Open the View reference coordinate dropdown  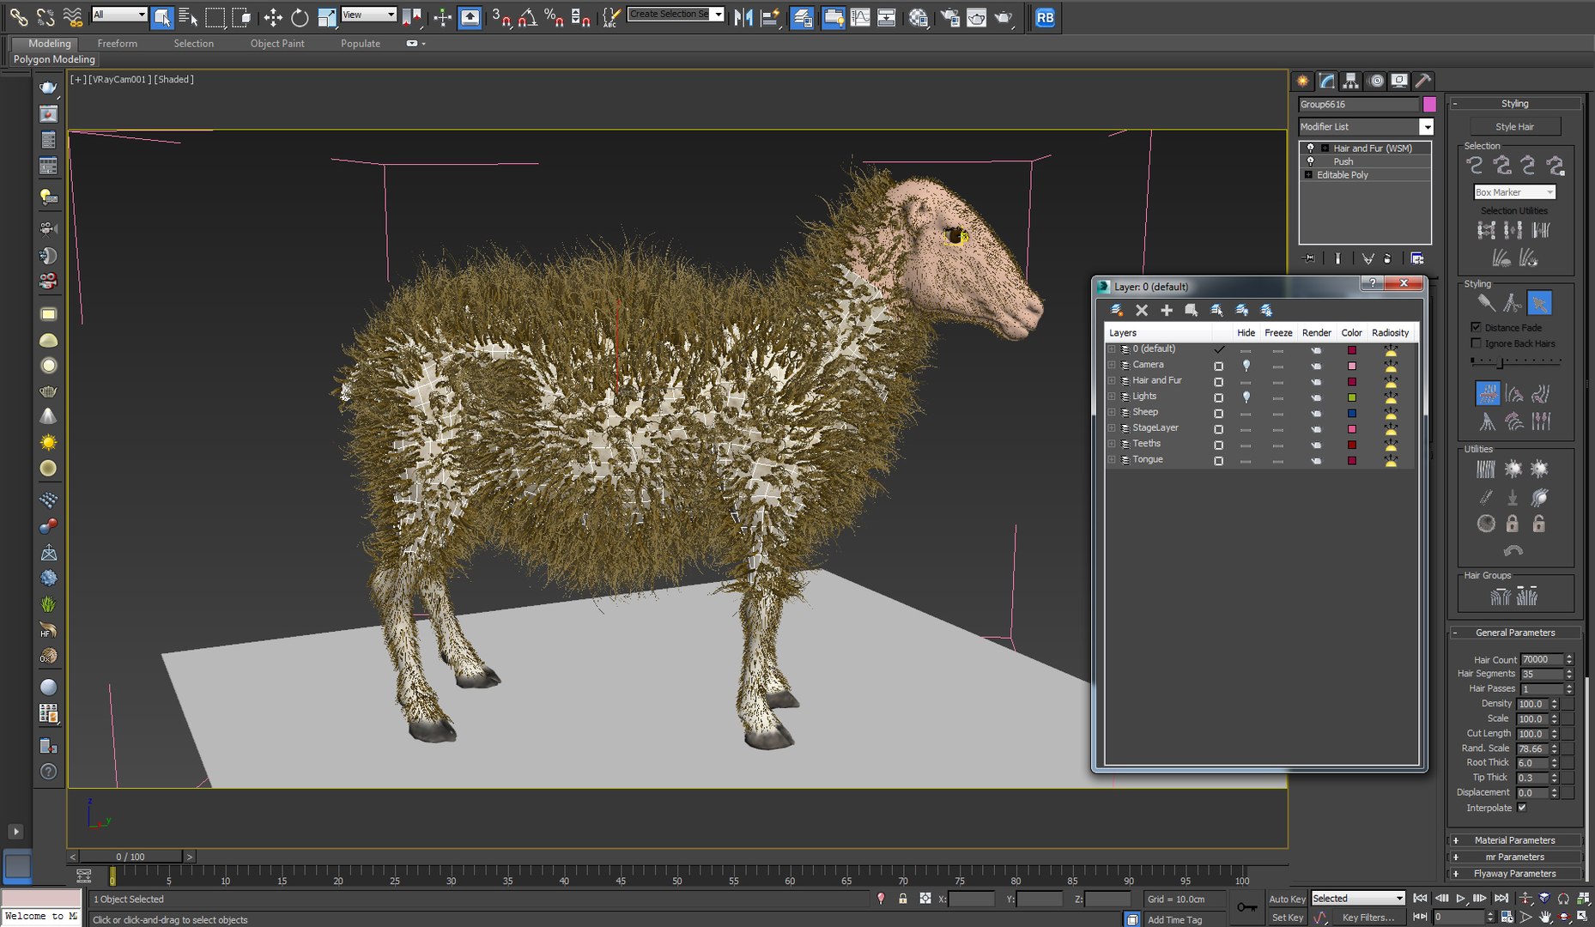368,15
